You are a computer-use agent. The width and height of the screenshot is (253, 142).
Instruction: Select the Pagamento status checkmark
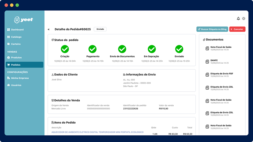[x=93, y=49]
